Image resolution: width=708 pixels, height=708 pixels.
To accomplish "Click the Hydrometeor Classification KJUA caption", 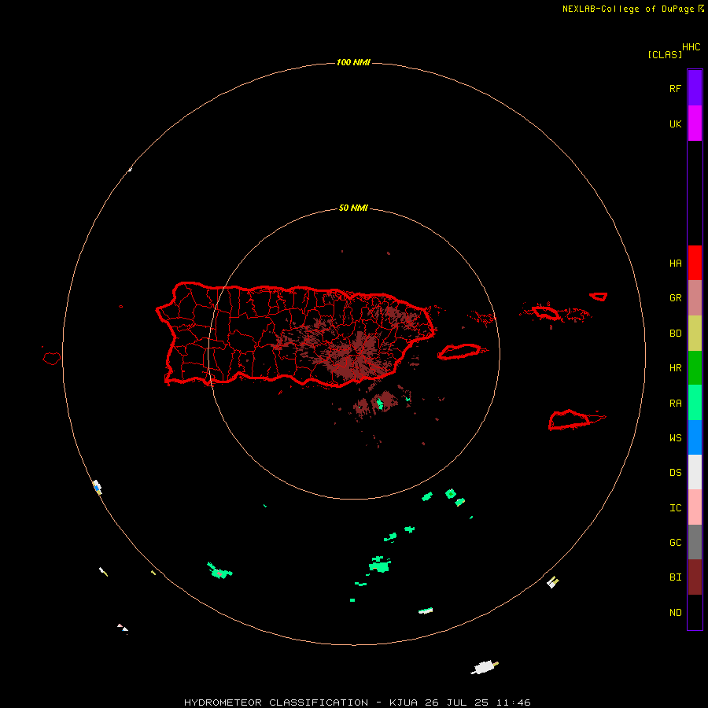I will (x=357, y=702).
